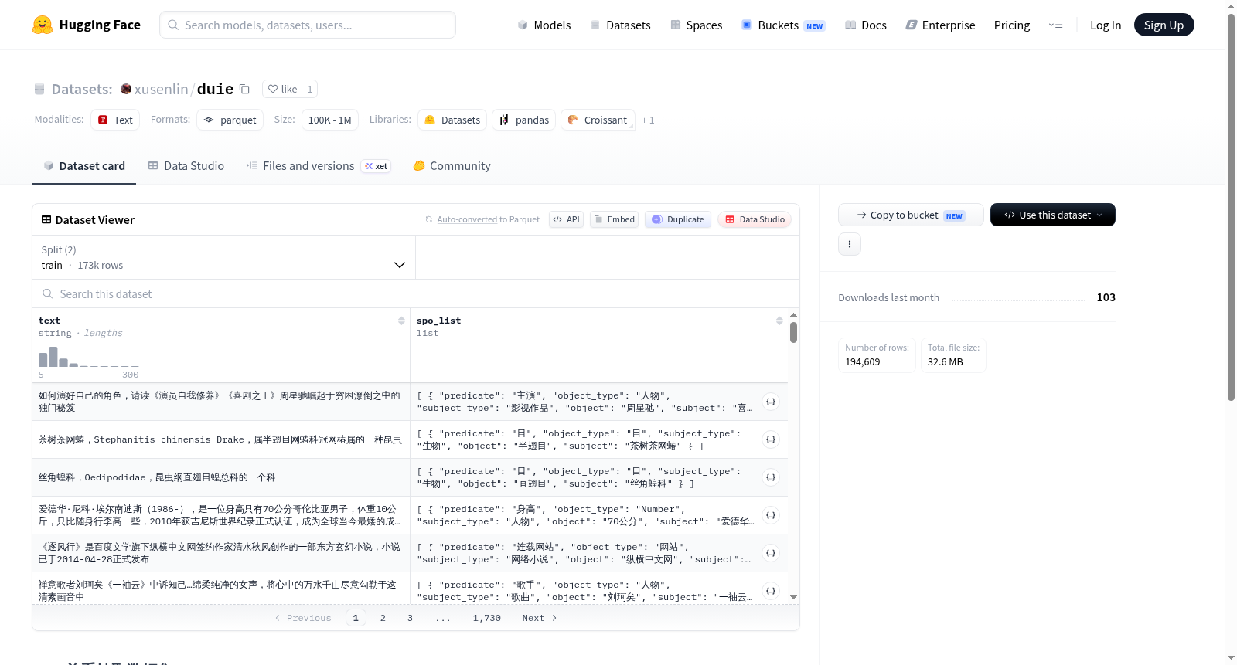This screenshot has height=665, width=1237.
Task: Click Copy to bucket button
Action: tap(911, 215)
